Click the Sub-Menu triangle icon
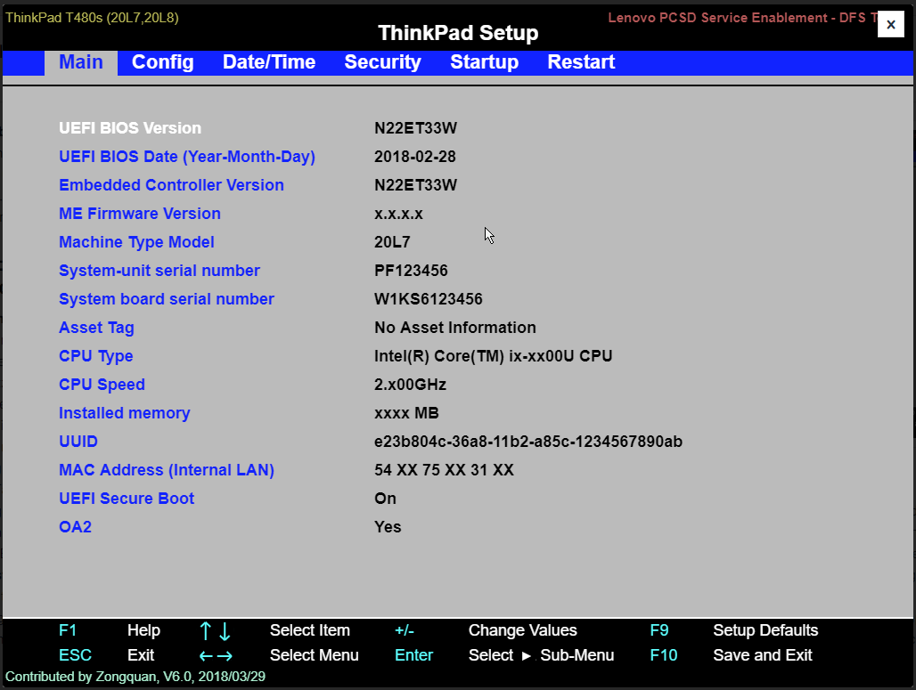916x690 pixels. tap(526, 656)
